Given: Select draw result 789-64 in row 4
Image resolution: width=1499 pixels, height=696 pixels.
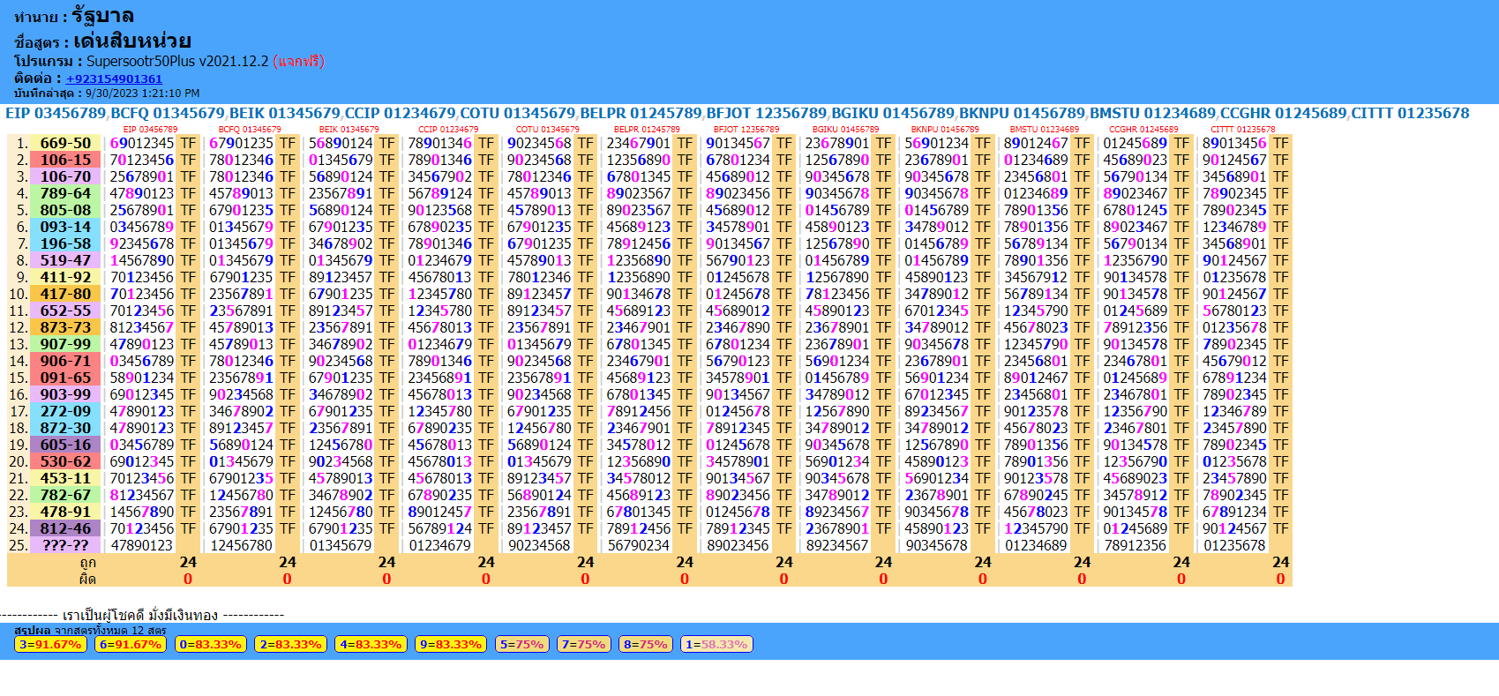Looking at the screenshot, I should [x=65, y=193].
